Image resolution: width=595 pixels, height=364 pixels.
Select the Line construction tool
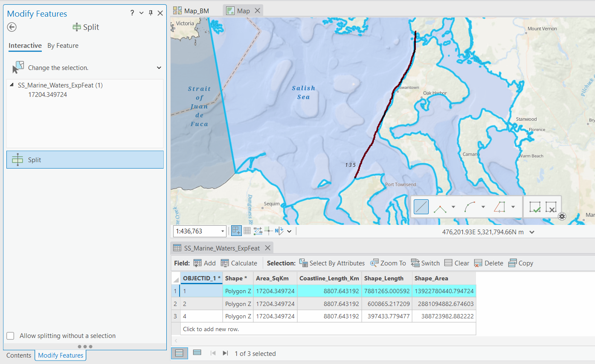click(421, 207)
